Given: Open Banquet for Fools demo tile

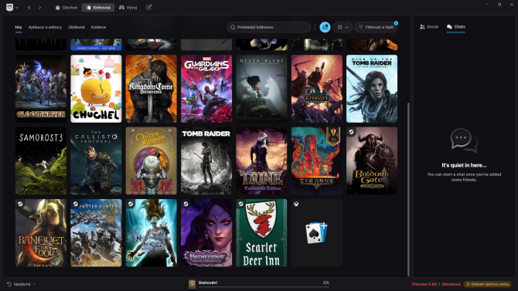Looking at the screenshot, I should pyautogui.click(x=41, y=233).
